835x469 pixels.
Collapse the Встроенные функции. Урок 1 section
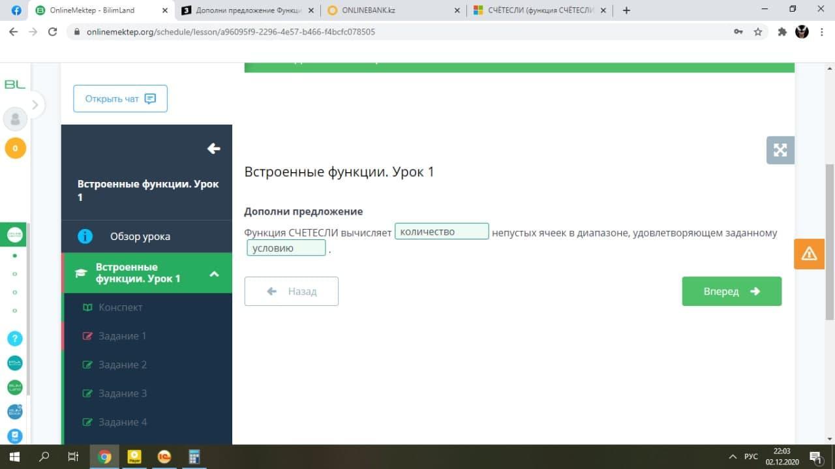213,273
